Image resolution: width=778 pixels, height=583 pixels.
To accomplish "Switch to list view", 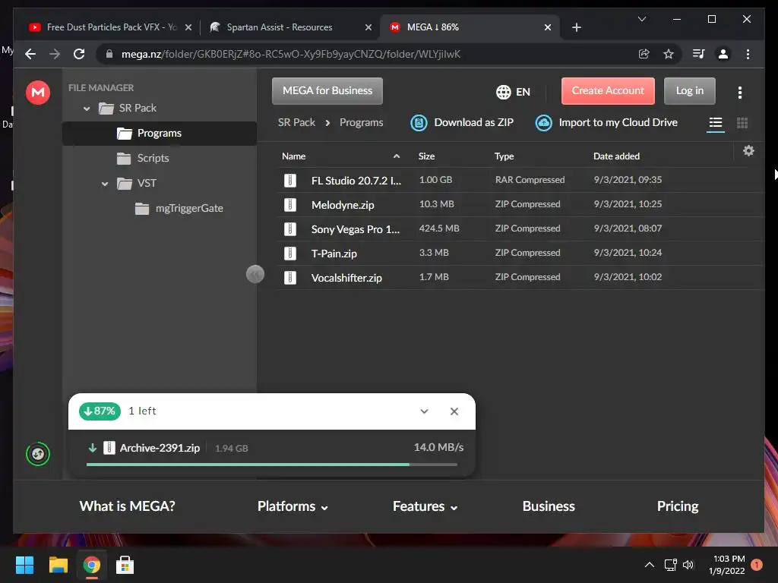I will (x=716, y=122).
